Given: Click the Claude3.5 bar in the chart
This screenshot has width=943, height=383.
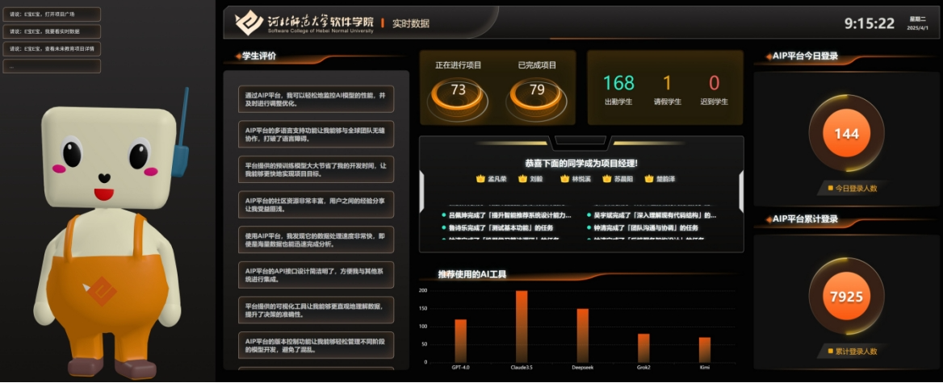Looking at the screenshot, I should click(x=522, y=326).
